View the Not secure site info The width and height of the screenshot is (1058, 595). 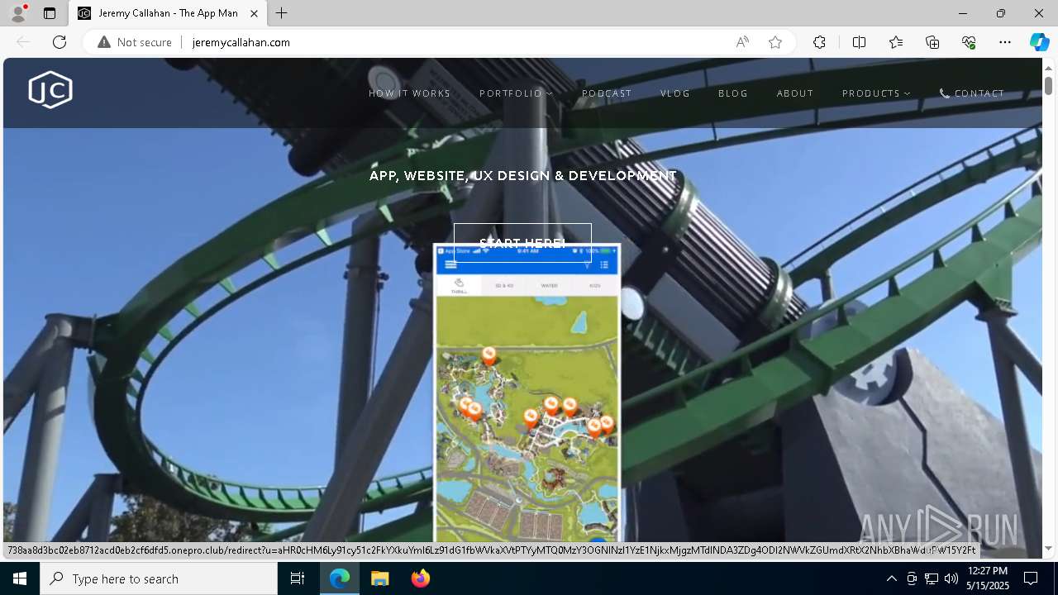135,42
